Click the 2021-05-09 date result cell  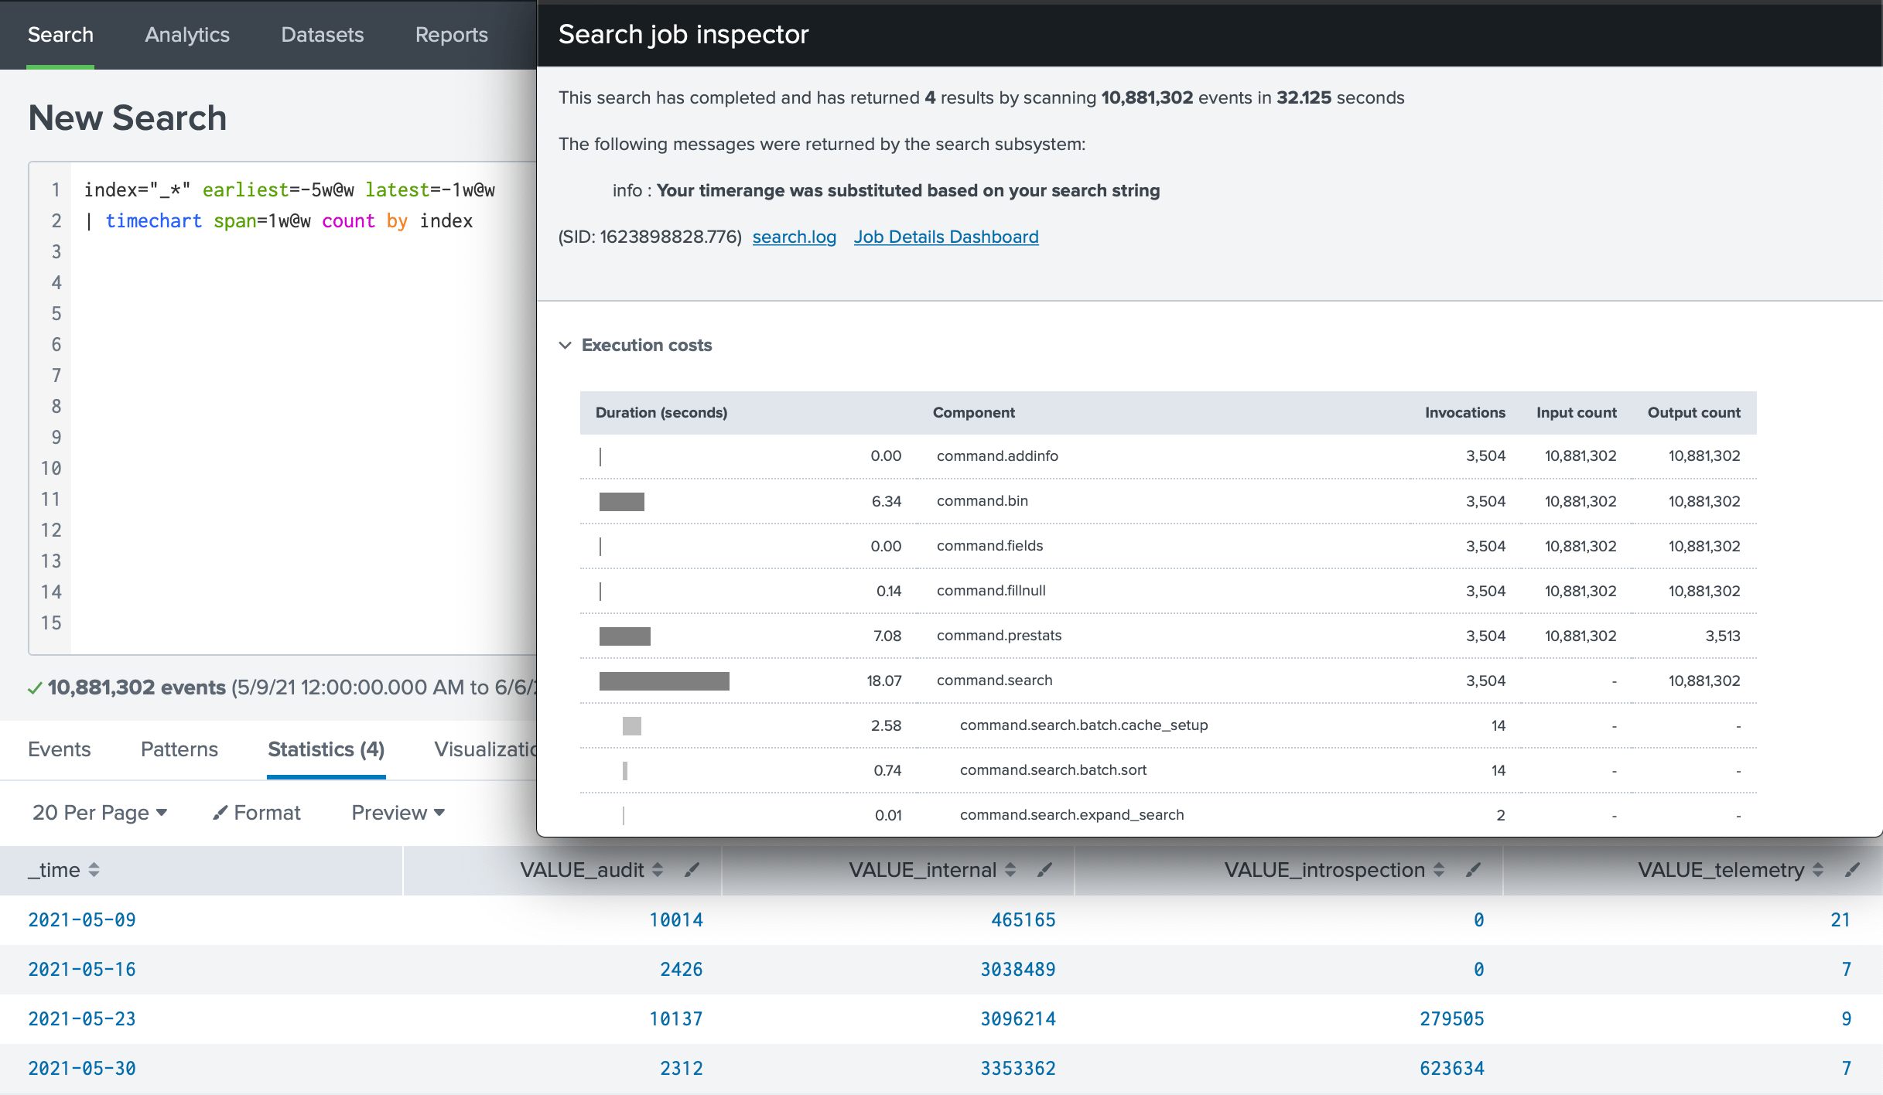[81, 920]
